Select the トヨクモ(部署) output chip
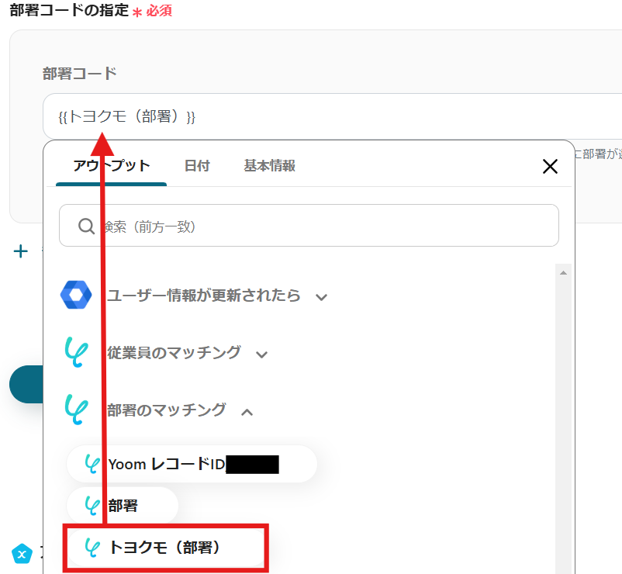This screenshot has height=574, width=622. [166, 548]
